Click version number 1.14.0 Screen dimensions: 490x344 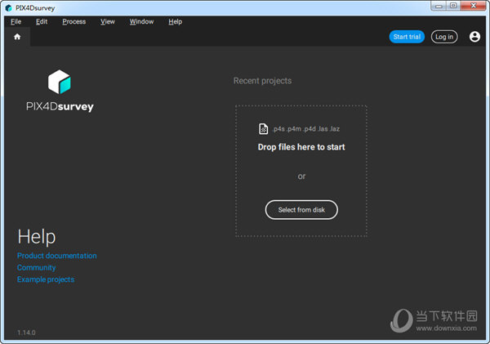pyautogui.click(x=26, y=333)
